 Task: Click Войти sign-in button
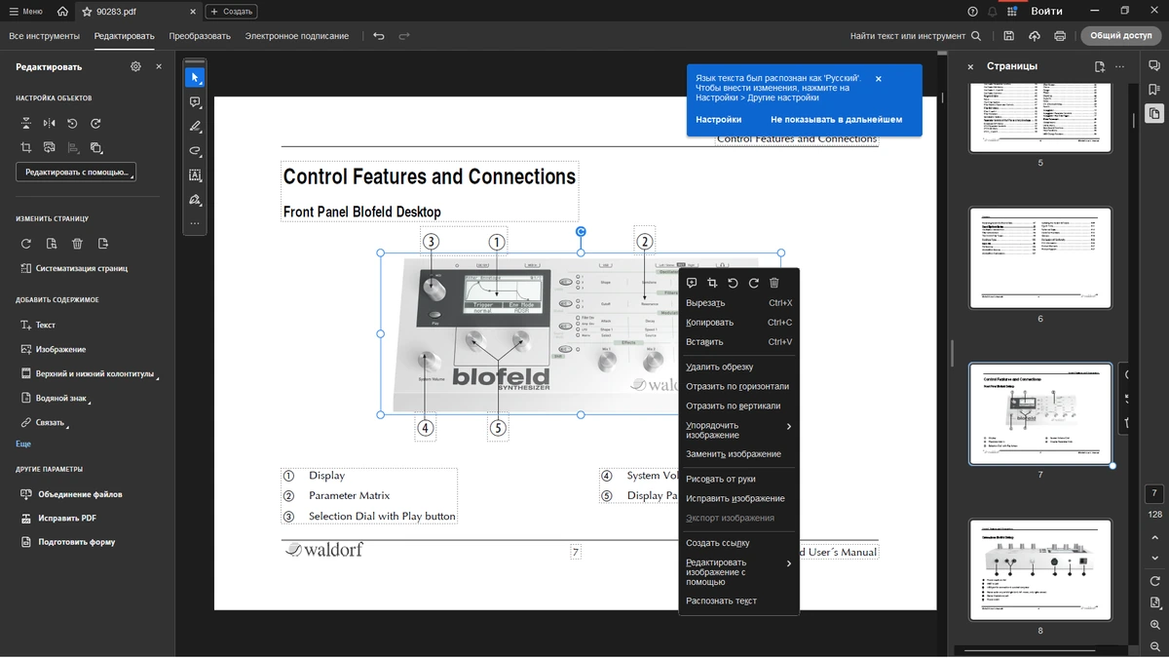1046,12
